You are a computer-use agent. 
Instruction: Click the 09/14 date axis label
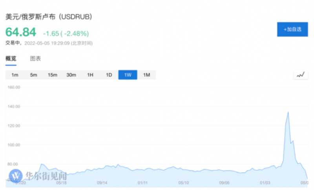pyautogui.click(x=102, y=183)
